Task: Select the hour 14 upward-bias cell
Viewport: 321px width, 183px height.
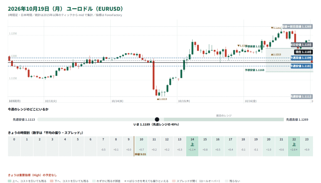Action: 192,146
